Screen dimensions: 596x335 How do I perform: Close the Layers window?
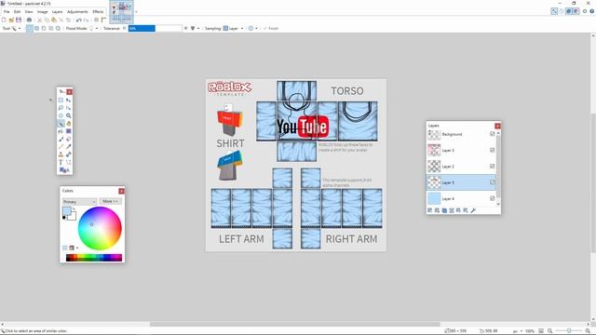click(497, 126)
